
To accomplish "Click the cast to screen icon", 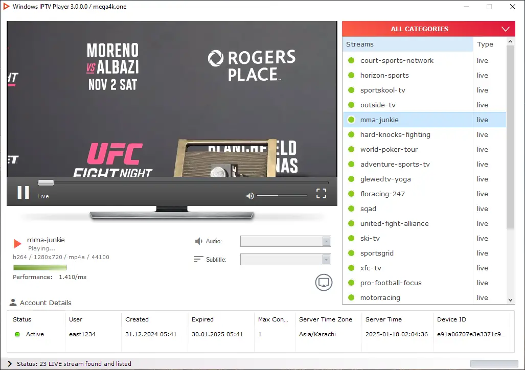I will pyautogui.click(x=324, y=282).
